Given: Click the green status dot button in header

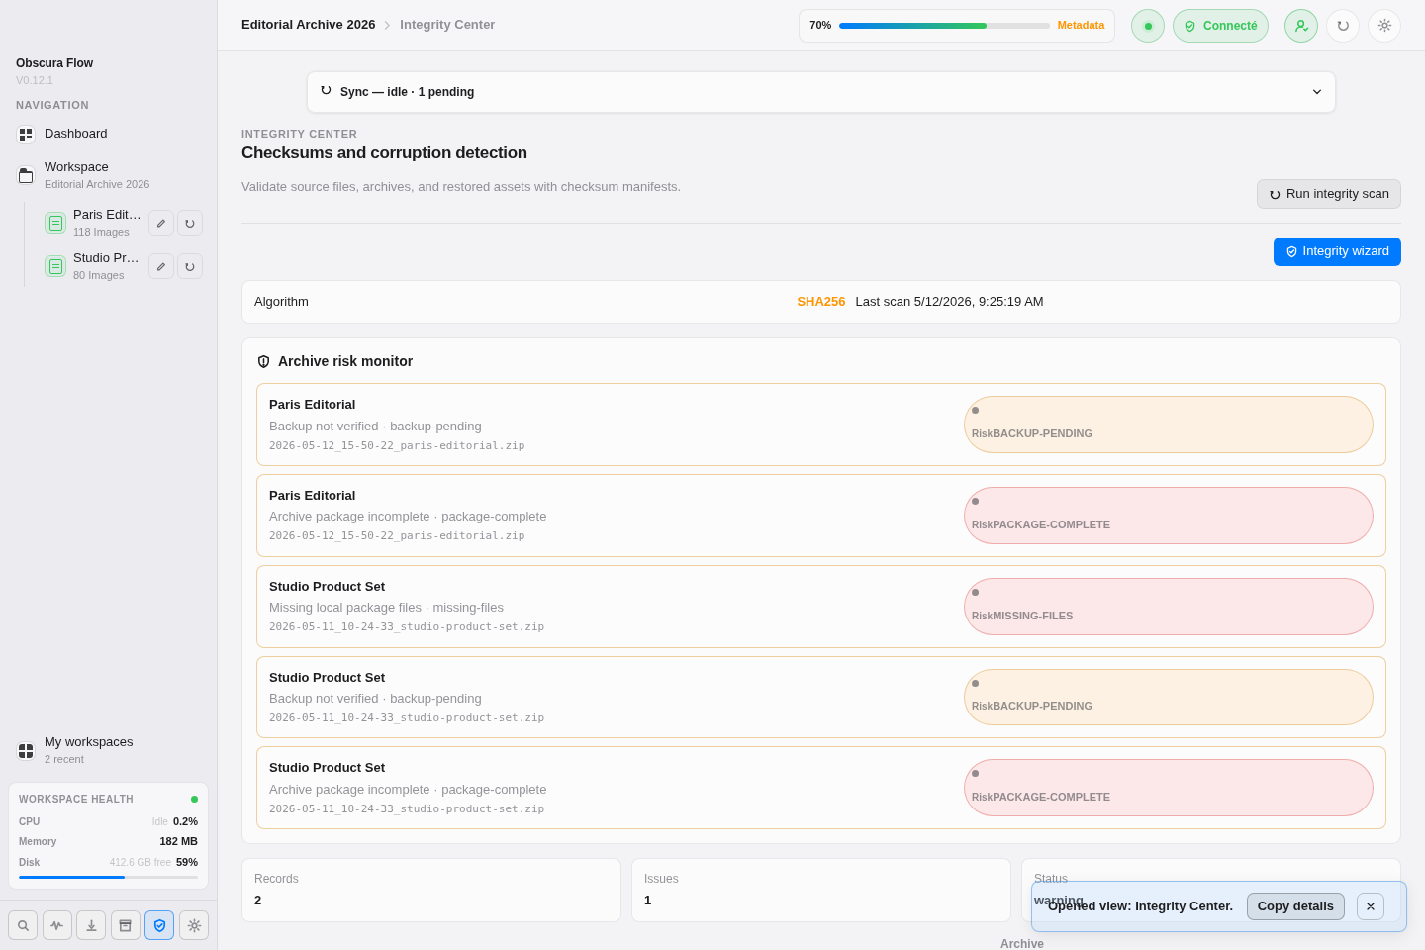Looking at the screenshot, I should coord(1148,26).
